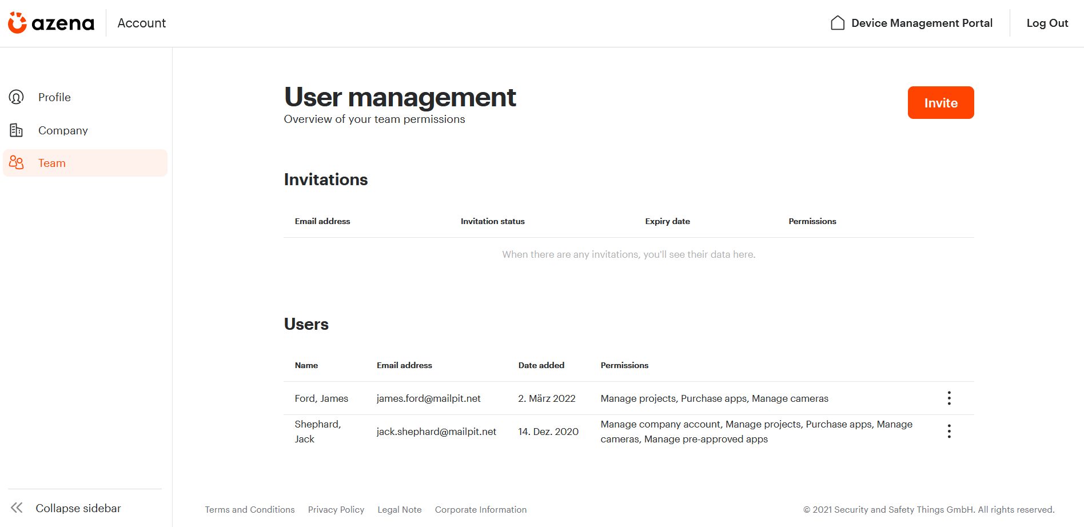Open the Legal Note link
Screen dimensions: 1084x527
pos(400,510)
